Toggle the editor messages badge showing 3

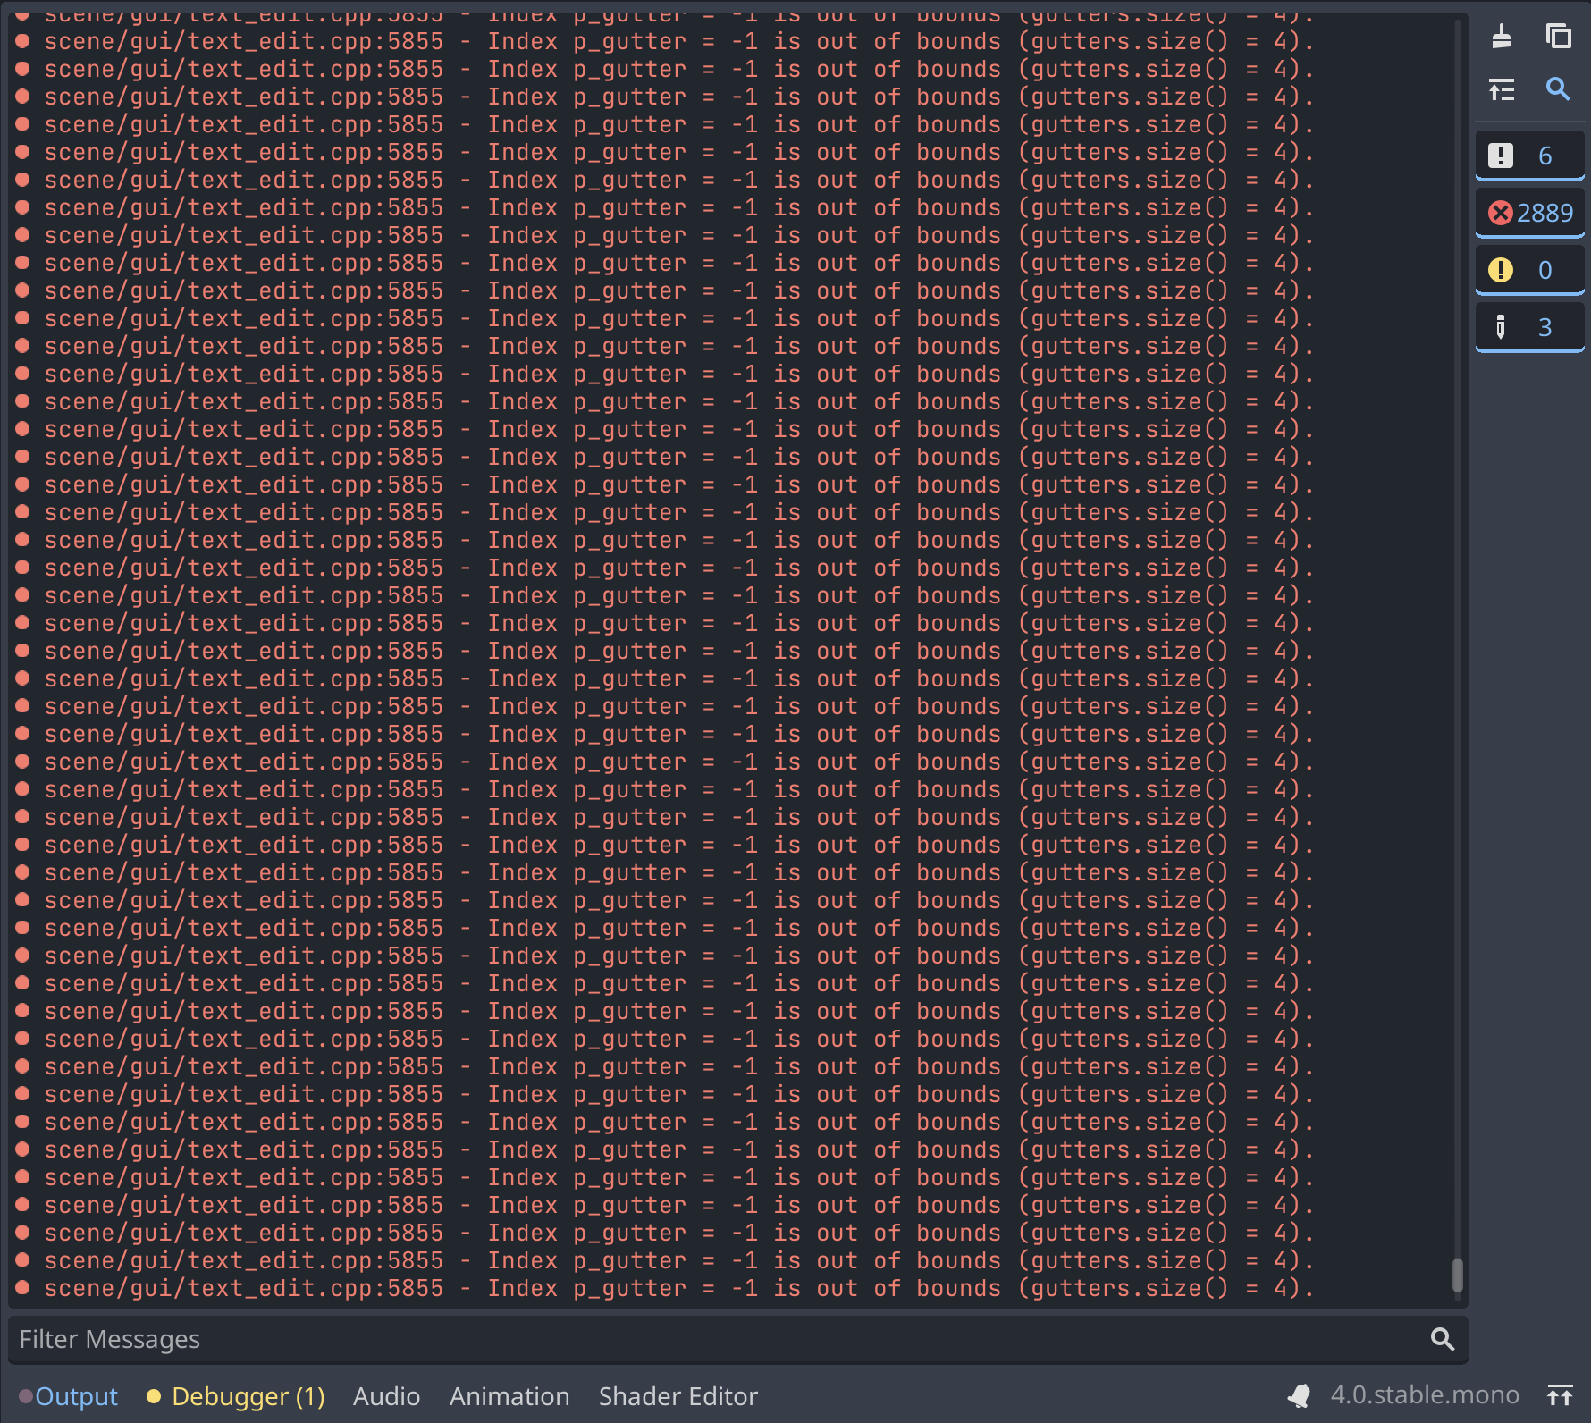1529,326
